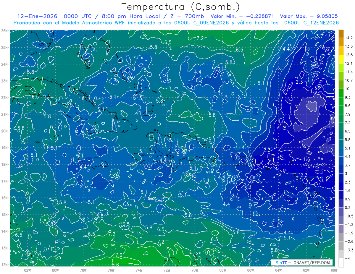This screenshot has height=274, width=355.
Task: Click the brown swatch above 14.2 on color scale
Action: (341, 34)
